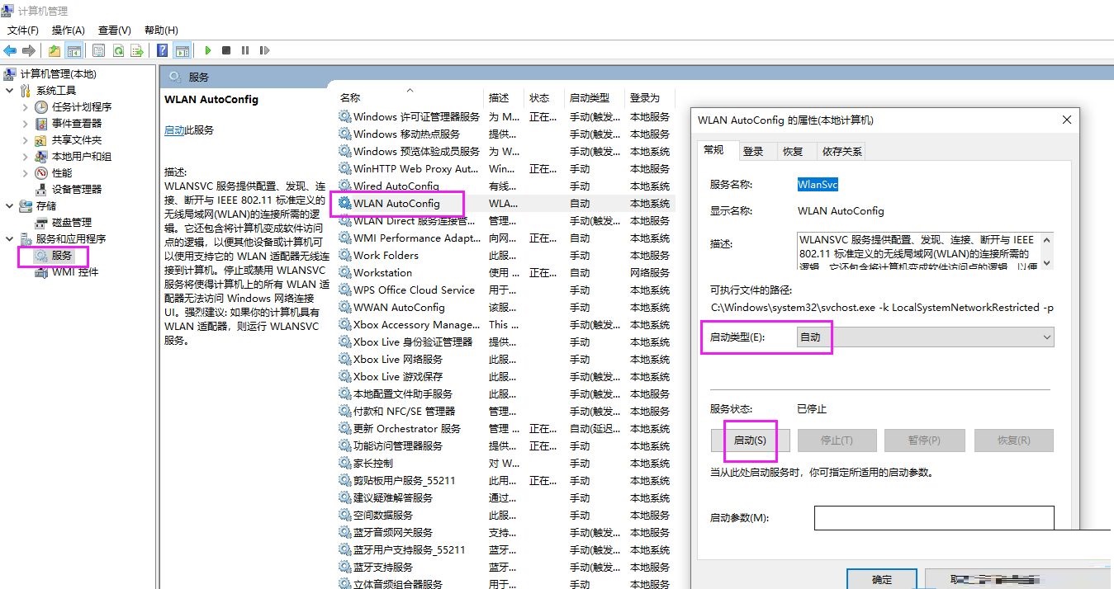Click the service stop icon in the toolbar
The image size is (1114, 589).
pos(225,49)
